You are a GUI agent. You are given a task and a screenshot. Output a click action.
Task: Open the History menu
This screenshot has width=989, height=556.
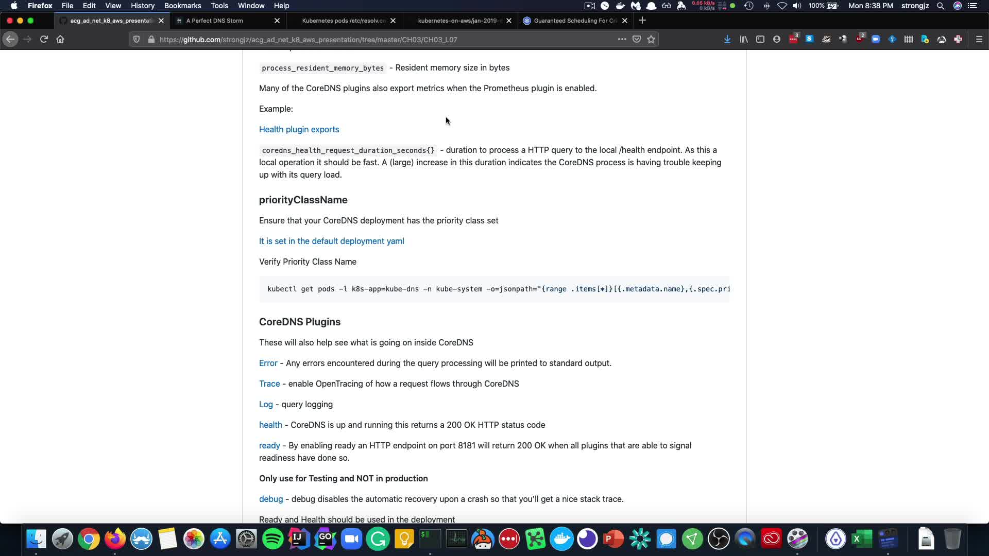click(142, 6)
